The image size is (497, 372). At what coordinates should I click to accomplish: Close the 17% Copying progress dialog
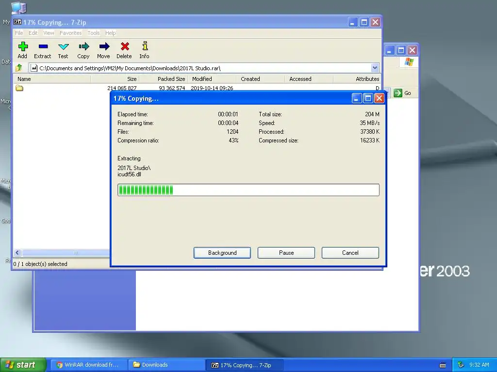379,98
